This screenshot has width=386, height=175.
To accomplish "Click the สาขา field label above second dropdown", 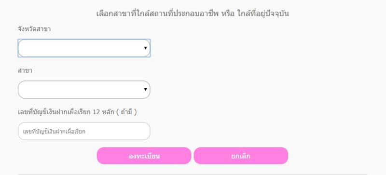I will point(25,71).
